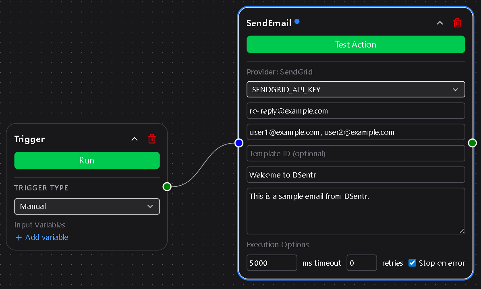481x289 pixels.
Task: Click into the email body text area
Action: 356,211
